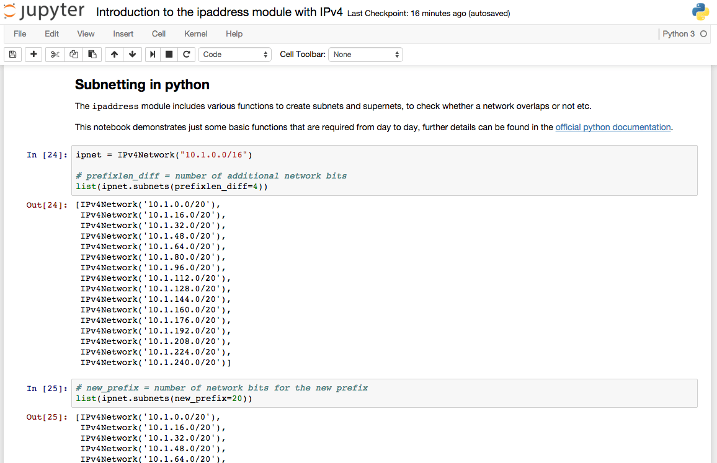Copy the selected cell with copy icon

tap(73, 54)
